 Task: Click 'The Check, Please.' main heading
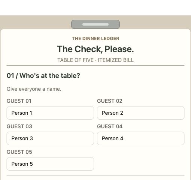[95, 49]
